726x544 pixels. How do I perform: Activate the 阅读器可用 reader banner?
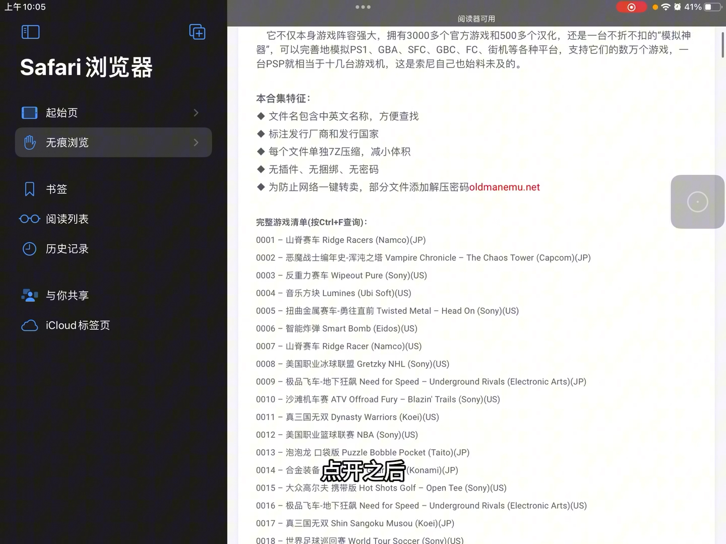pyautogui.click(x=475, y=18)
